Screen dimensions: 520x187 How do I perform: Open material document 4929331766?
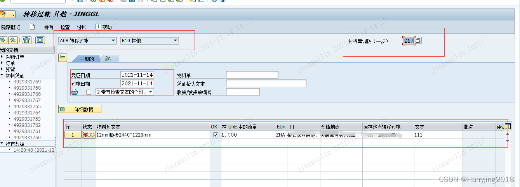pyautogui.click(x=27, y=94)
